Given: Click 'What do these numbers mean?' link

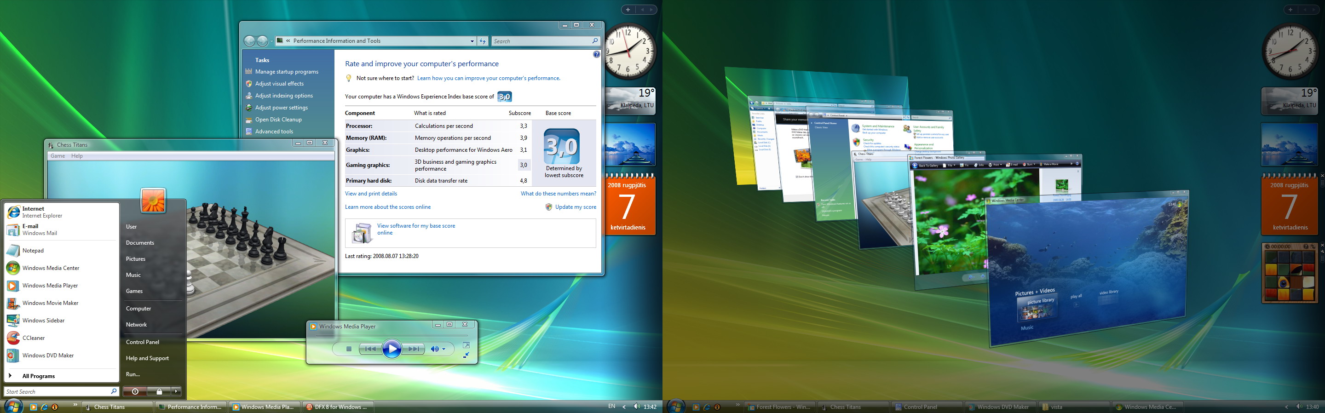Looking at the screenshot, I should (x=559, y=193).
